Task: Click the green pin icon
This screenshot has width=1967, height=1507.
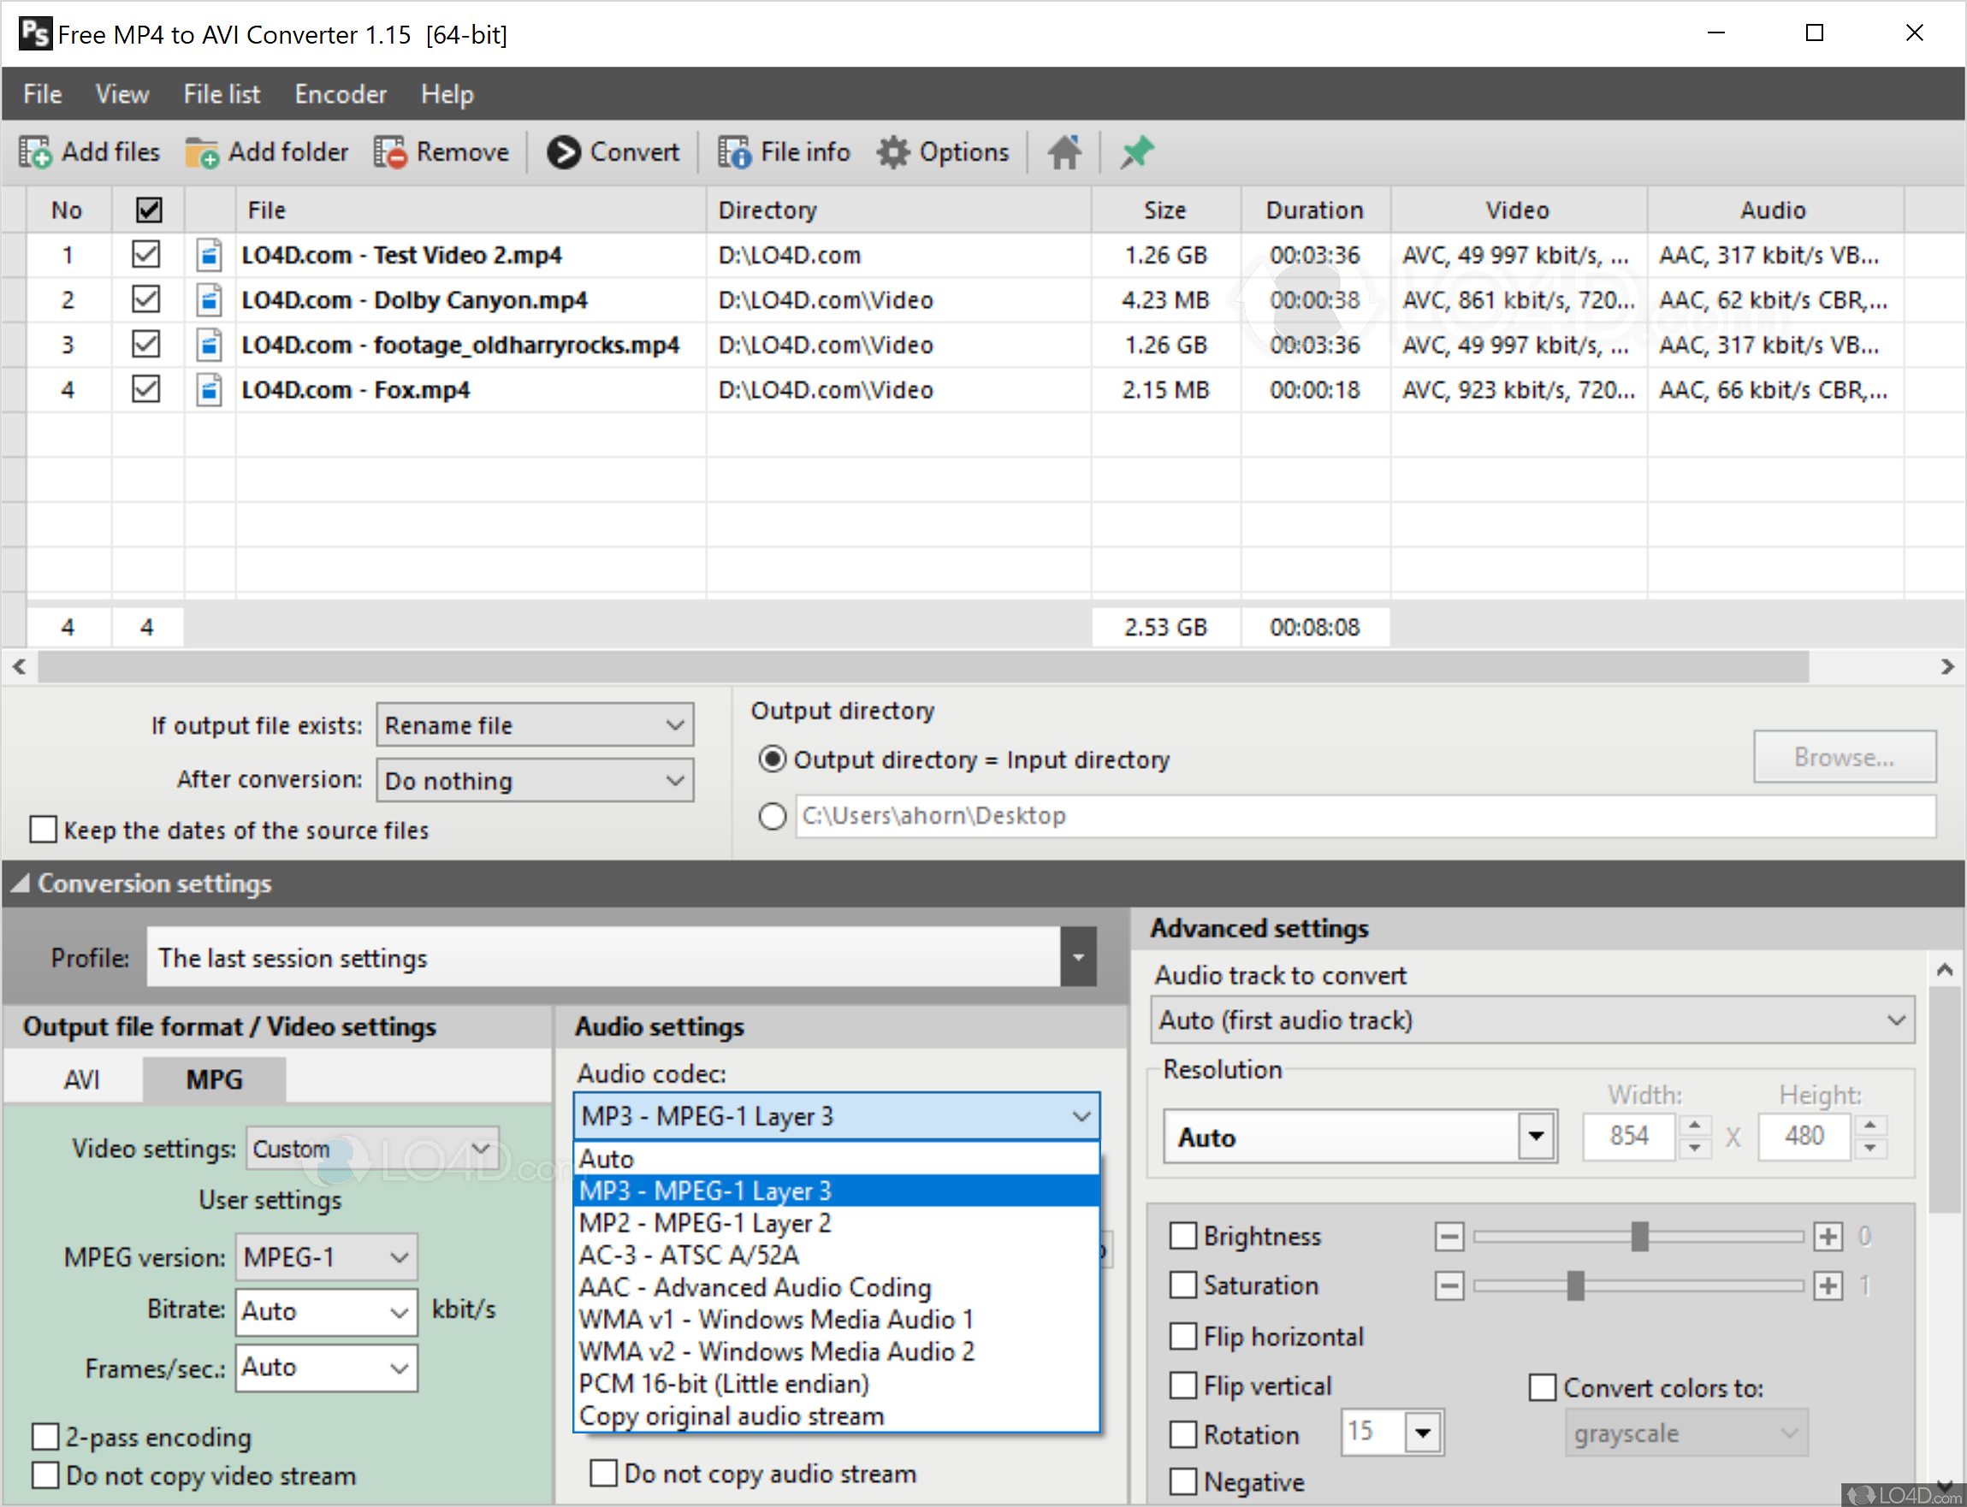Action: click(1136, 152)
